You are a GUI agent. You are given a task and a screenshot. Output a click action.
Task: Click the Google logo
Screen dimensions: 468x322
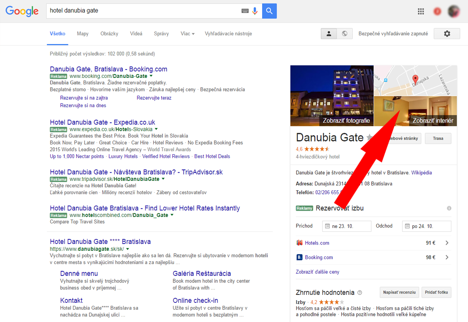click(x=22, y=11)
